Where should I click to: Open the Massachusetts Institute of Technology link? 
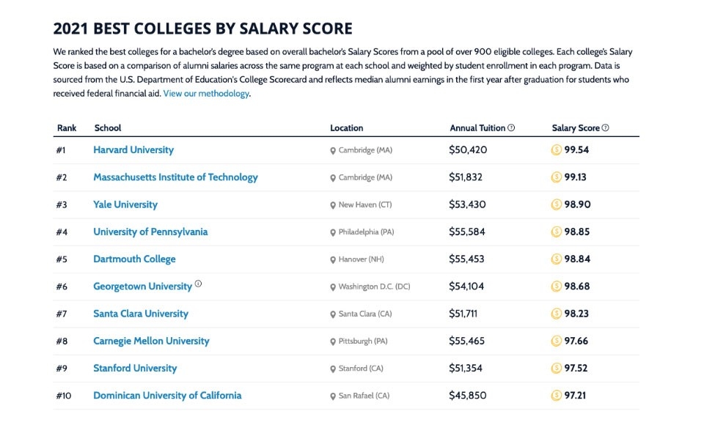click(x=175, y=177)
